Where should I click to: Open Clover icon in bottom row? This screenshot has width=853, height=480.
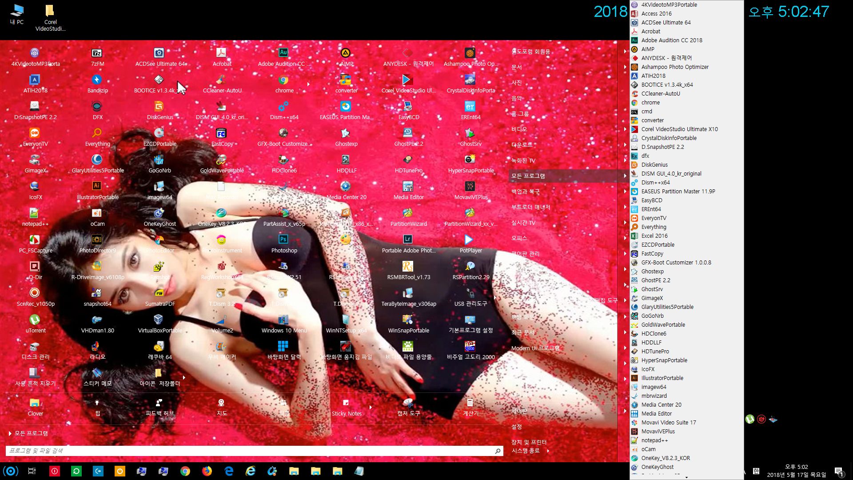pyautogui.click(x=35, y=407)
